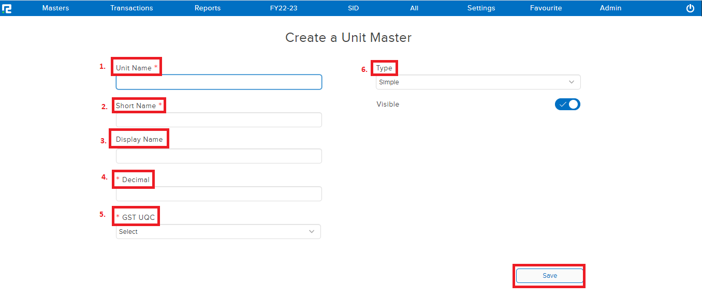Expand the GST UQC dropdown
Image resolution: width=702 pixels, height=298 pixels.
[218, 232]
